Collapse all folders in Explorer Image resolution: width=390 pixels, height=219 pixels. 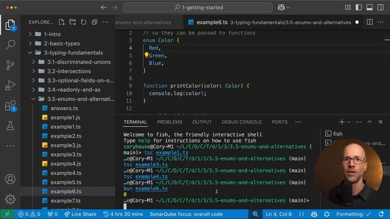(x=94, y=22)
